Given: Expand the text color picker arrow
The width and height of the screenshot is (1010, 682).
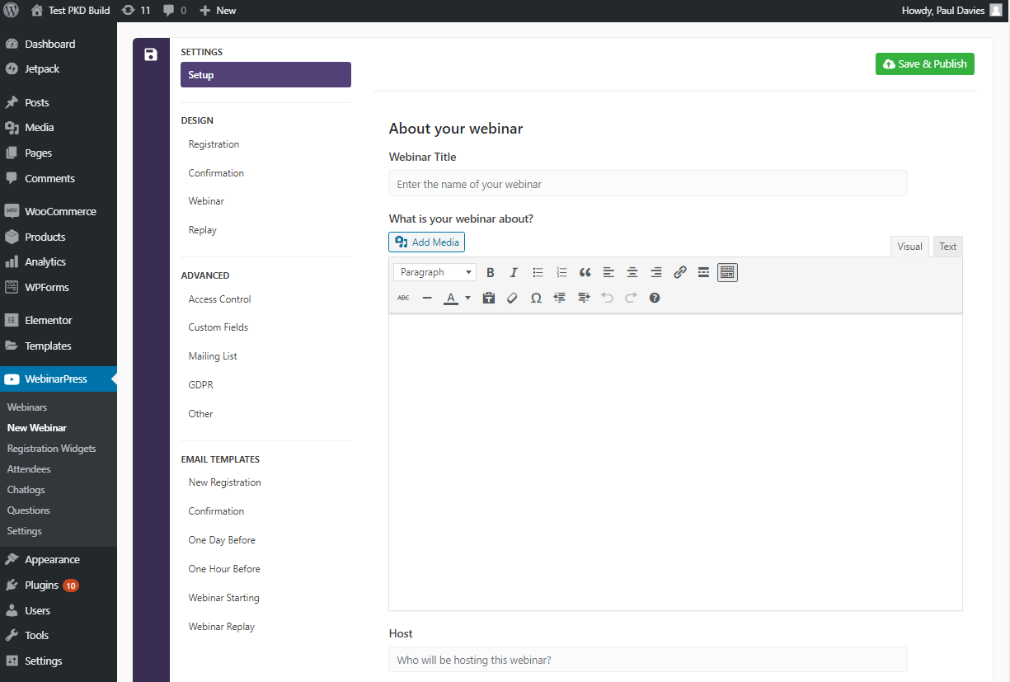Looking at the screenshot, I should [467, 298].
